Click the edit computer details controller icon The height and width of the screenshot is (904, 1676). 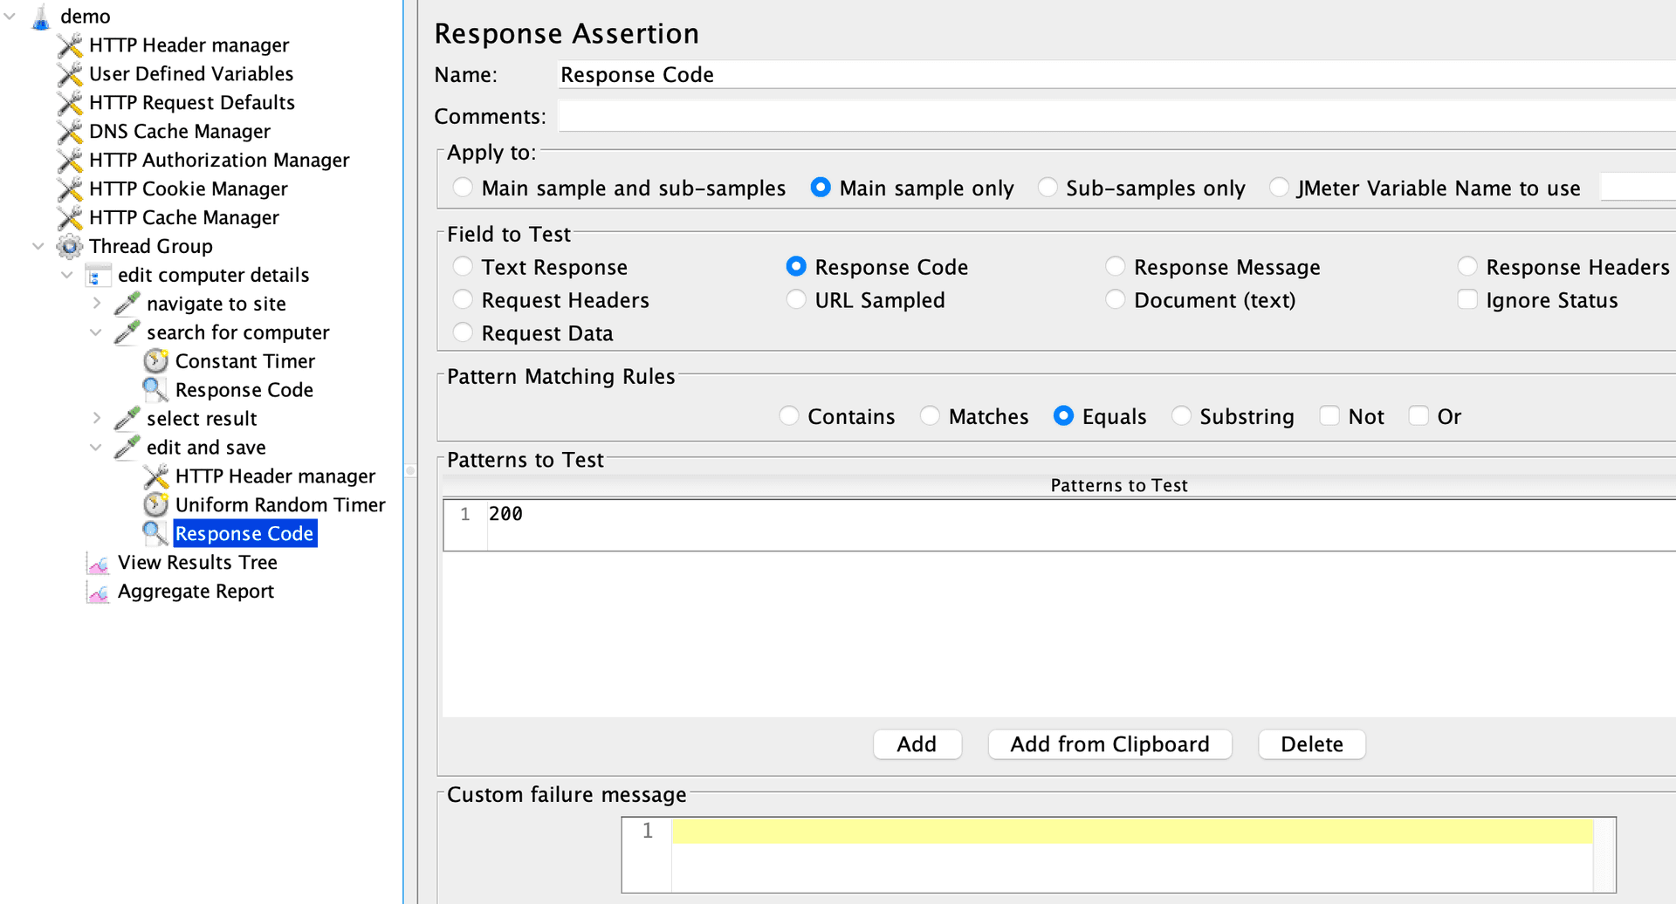99,276
